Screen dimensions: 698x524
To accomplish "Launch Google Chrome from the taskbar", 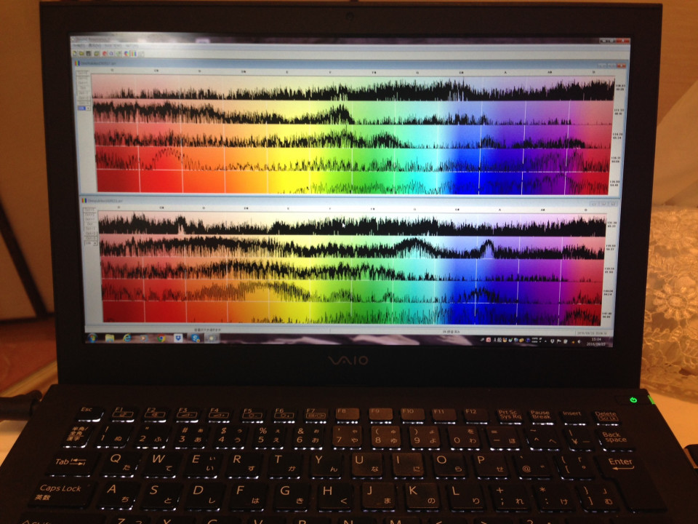I will point(161,338).
